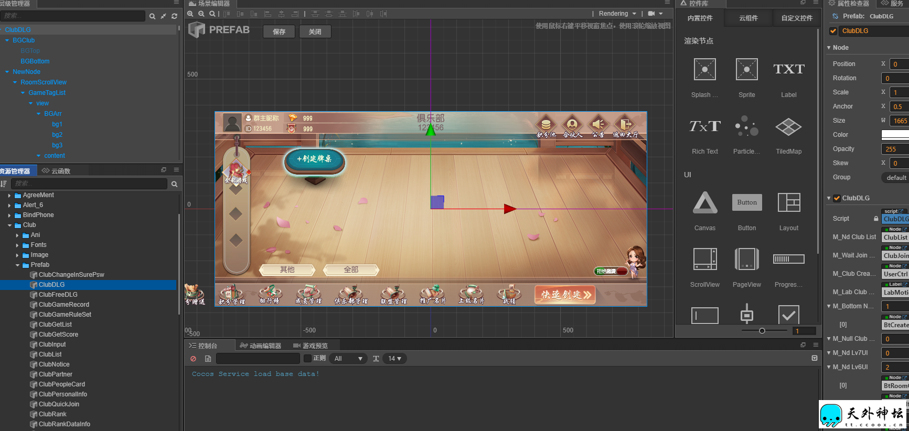The width and height of the screenshot is (909, 431).
Task: Add a ProgressBar widget
Action: point(789,259)
